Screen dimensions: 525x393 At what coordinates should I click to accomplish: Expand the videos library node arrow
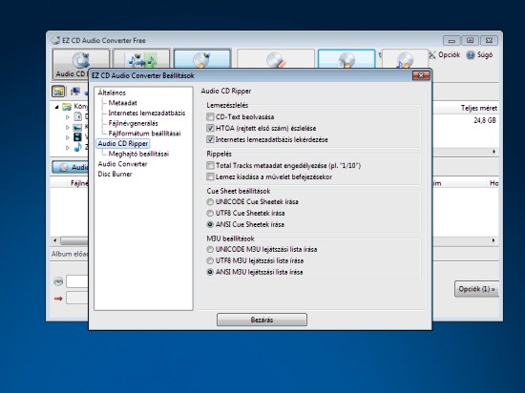pos(68,137)
